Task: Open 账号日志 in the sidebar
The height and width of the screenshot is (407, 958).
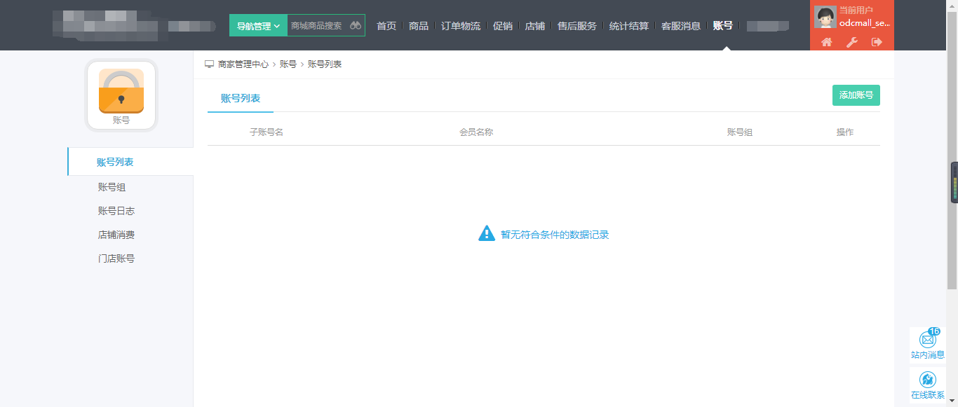Action: 116,211
